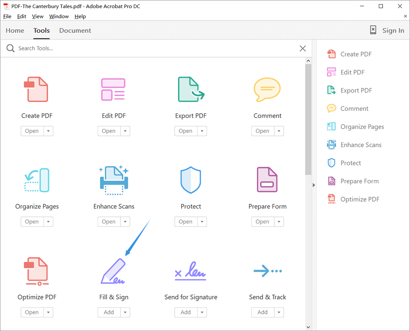Click the Fill & Sign pen icon

(114, 271)
